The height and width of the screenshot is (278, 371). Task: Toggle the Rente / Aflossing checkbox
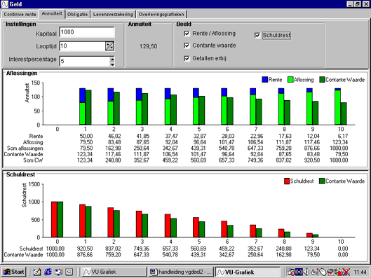(x=187, y=34)
